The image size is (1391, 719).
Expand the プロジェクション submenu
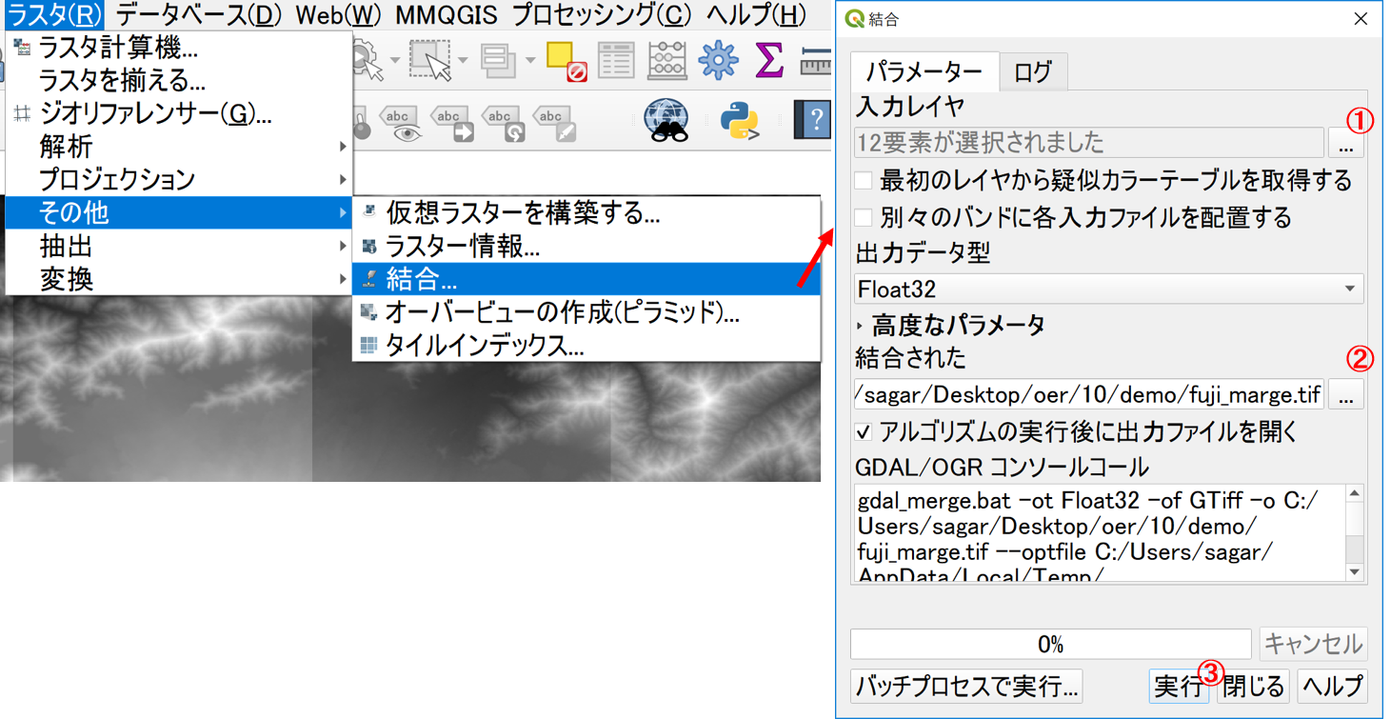[179, 180]
